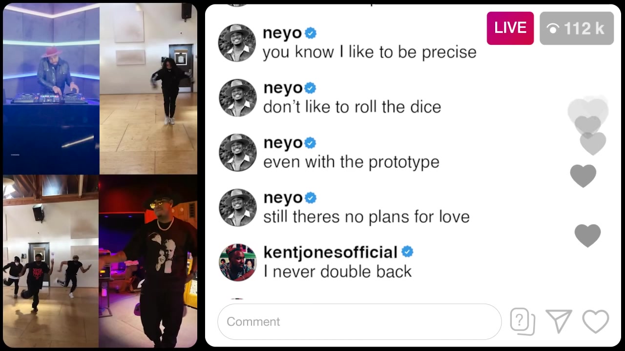625x351 pixels.
Task: Click into the Comment input field
Action: tap(359, 322)
